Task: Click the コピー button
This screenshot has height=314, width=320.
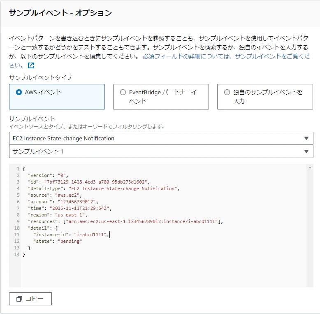Action: 30,299
